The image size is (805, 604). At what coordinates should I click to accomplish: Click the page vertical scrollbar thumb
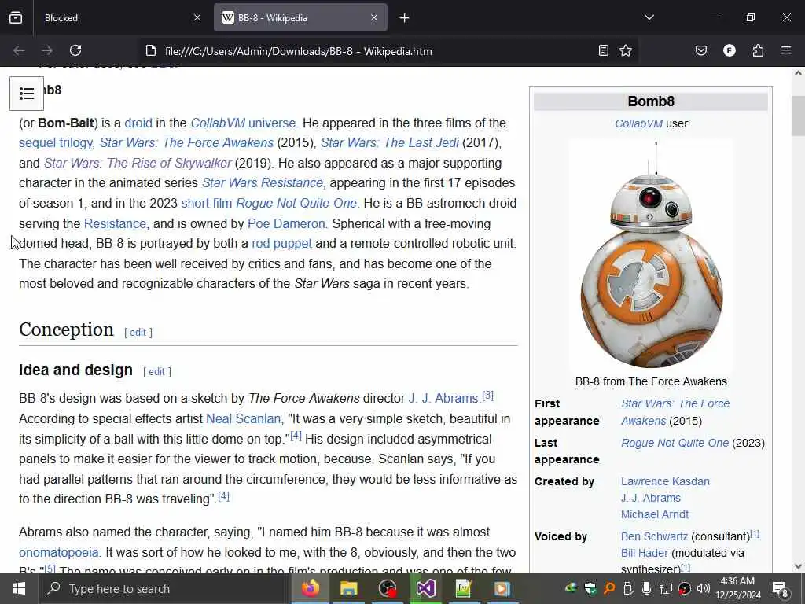click(x=798, y=116)
